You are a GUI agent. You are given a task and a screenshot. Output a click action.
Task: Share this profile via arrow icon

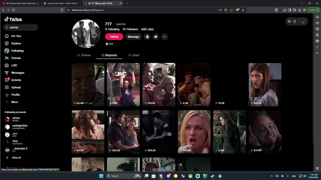click(156, 37)
